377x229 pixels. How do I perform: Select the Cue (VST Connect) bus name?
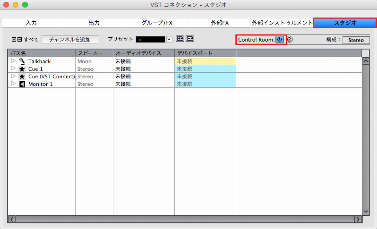[x=52, y=77]
